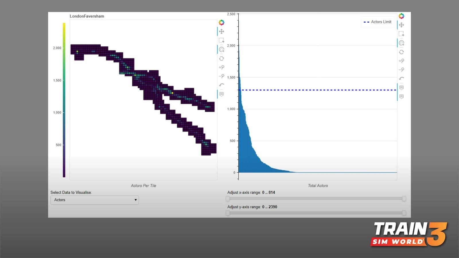
Task: Toggle Wheel Zoom on the Total Actors chart
Action: pyautogui.click(x=401, y=43)
